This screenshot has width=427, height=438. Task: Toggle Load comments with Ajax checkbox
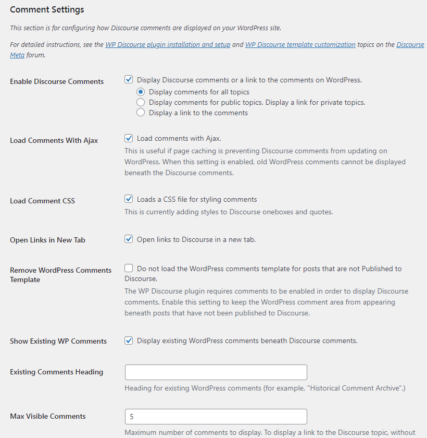[x=129, y=138]
